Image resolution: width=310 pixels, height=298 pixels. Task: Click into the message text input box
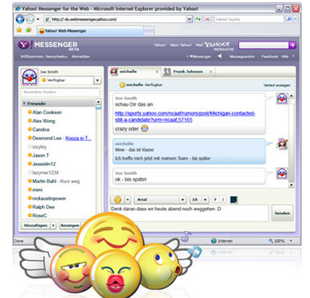[190, 213]
